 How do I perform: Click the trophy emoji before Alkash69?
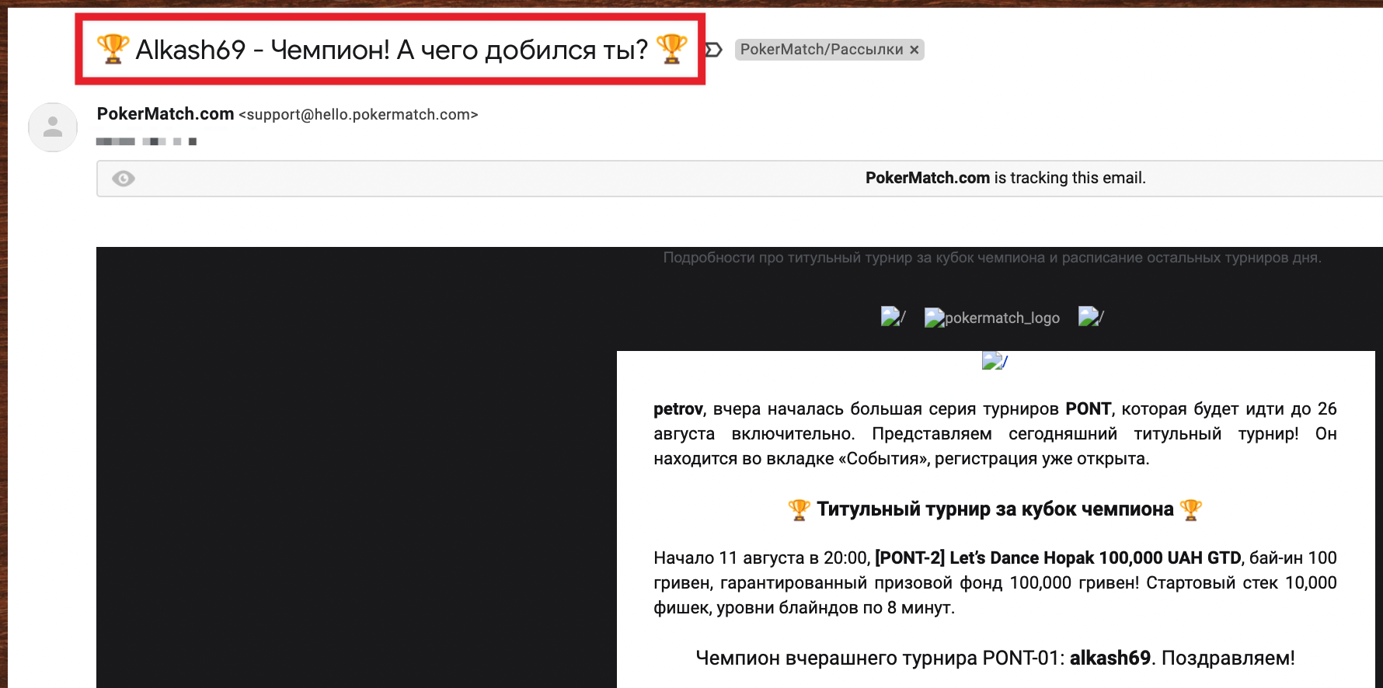pos(113,49)
